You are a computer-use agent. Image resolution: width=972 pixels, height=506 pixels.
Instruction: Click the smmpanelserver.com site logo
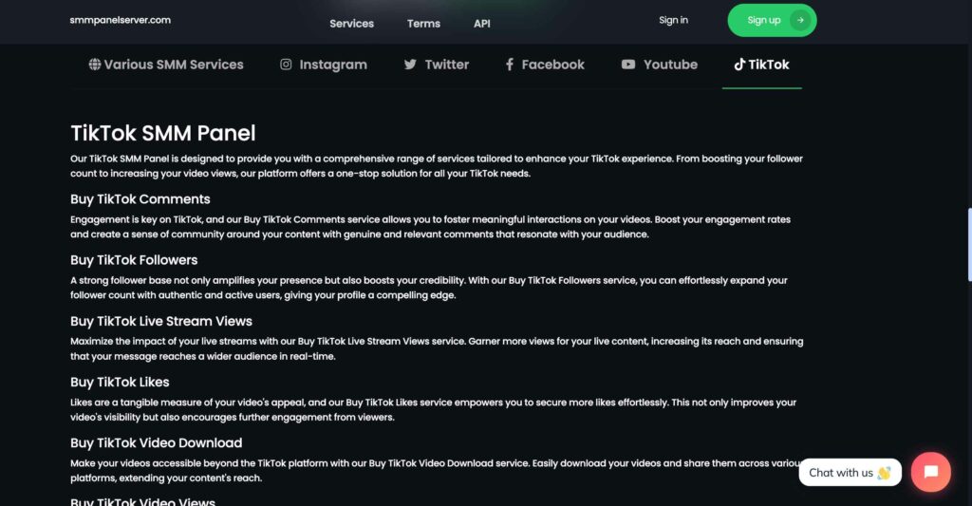(121, 20)
